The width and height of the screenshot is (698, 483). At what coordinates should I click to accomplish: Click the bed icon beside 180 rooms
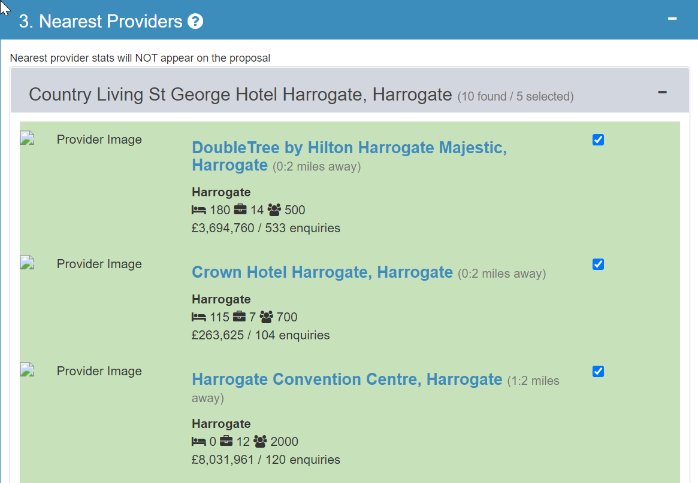[x=198, y=210]
